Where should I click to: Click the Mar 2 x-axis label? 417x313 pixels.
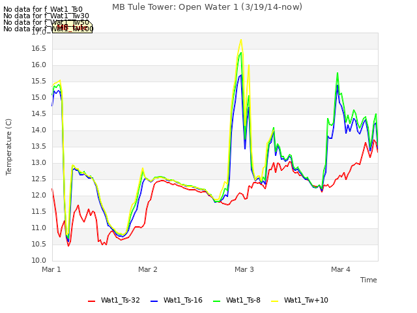pos(148,269)
